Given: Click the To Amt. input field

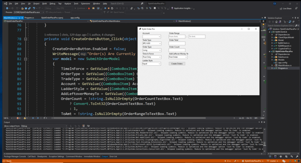Looking at the screenshot, I should [x=197, y=36].
